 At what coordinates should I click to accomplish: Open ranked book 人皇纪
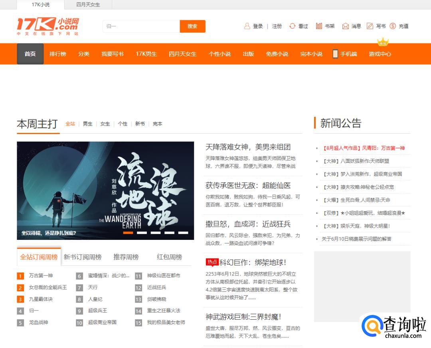(95, 299)
